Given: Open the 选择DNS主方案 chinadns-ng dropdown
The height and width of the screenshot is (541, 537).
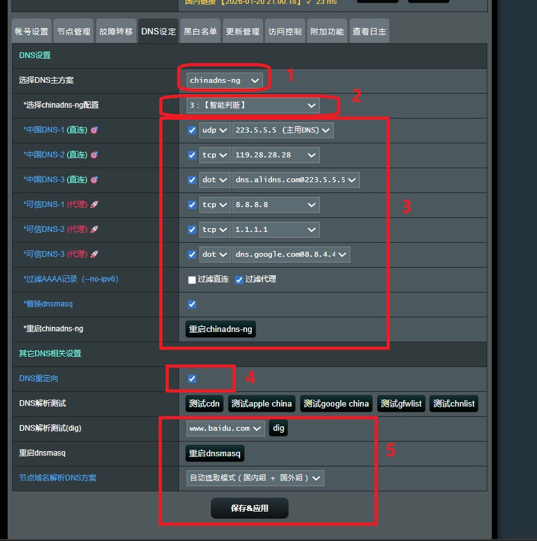Looking at the screenshot, I should coord(224,80).
